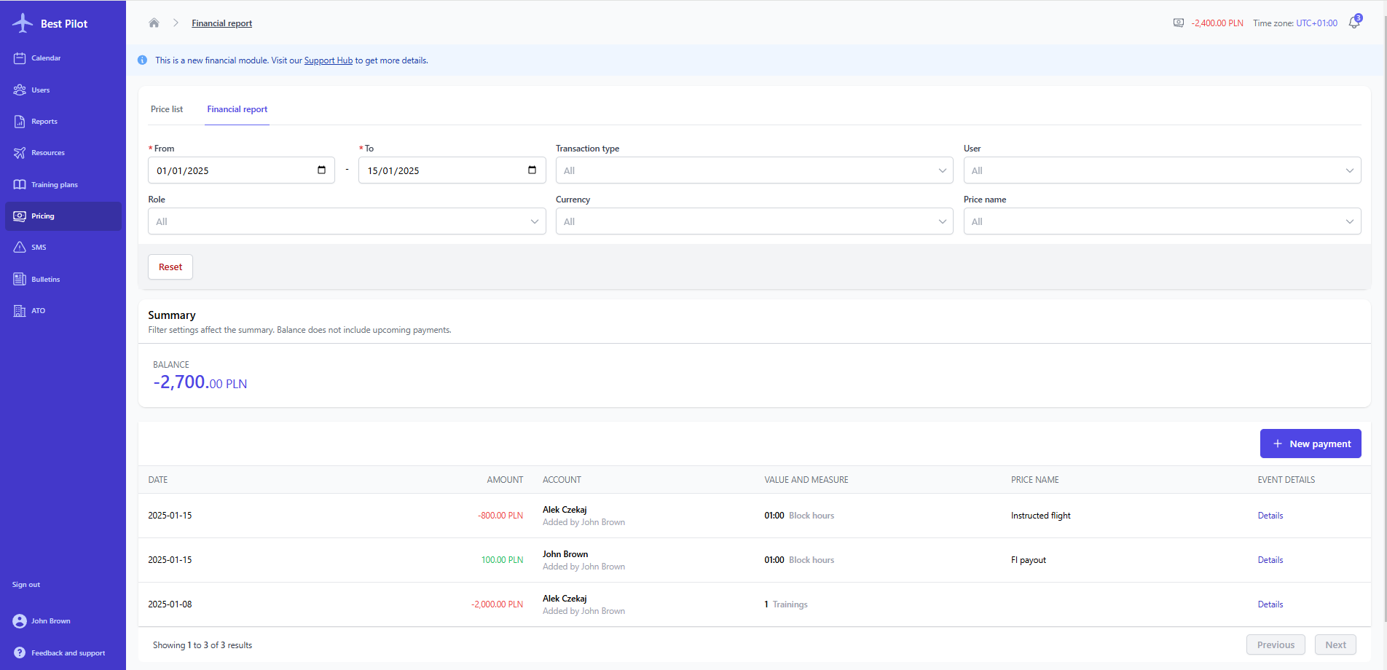Click the Next page button
Screen dimensions: 1387x670
[1335, 645]
